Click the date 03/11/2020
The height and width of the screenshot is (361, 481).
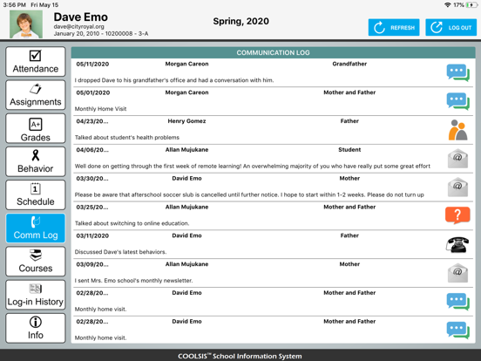click(92, 235)
